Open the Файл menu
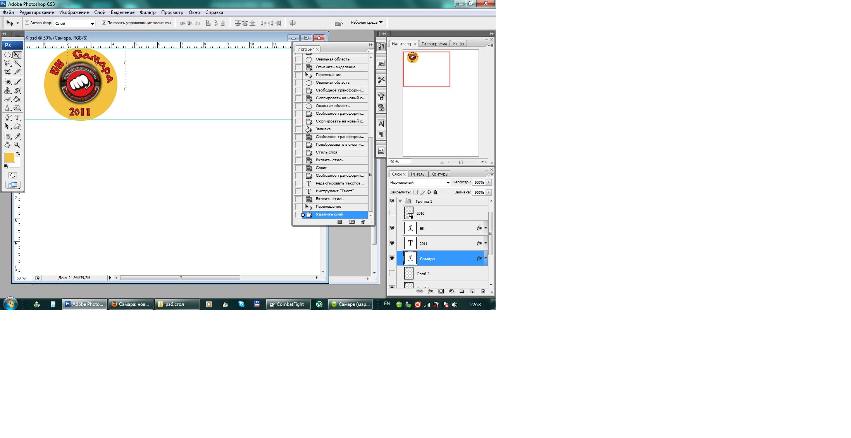Screen dimensions: 851x438 coord(9,12)
